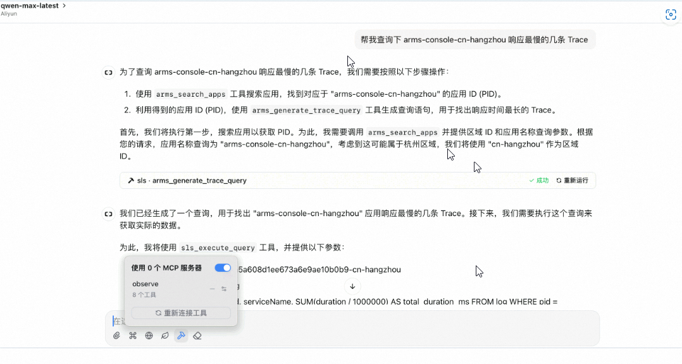This screenshot has width=682, height=364.
Task: Click the leaf icon in toolbar
Action: click(x=165, y=336)
